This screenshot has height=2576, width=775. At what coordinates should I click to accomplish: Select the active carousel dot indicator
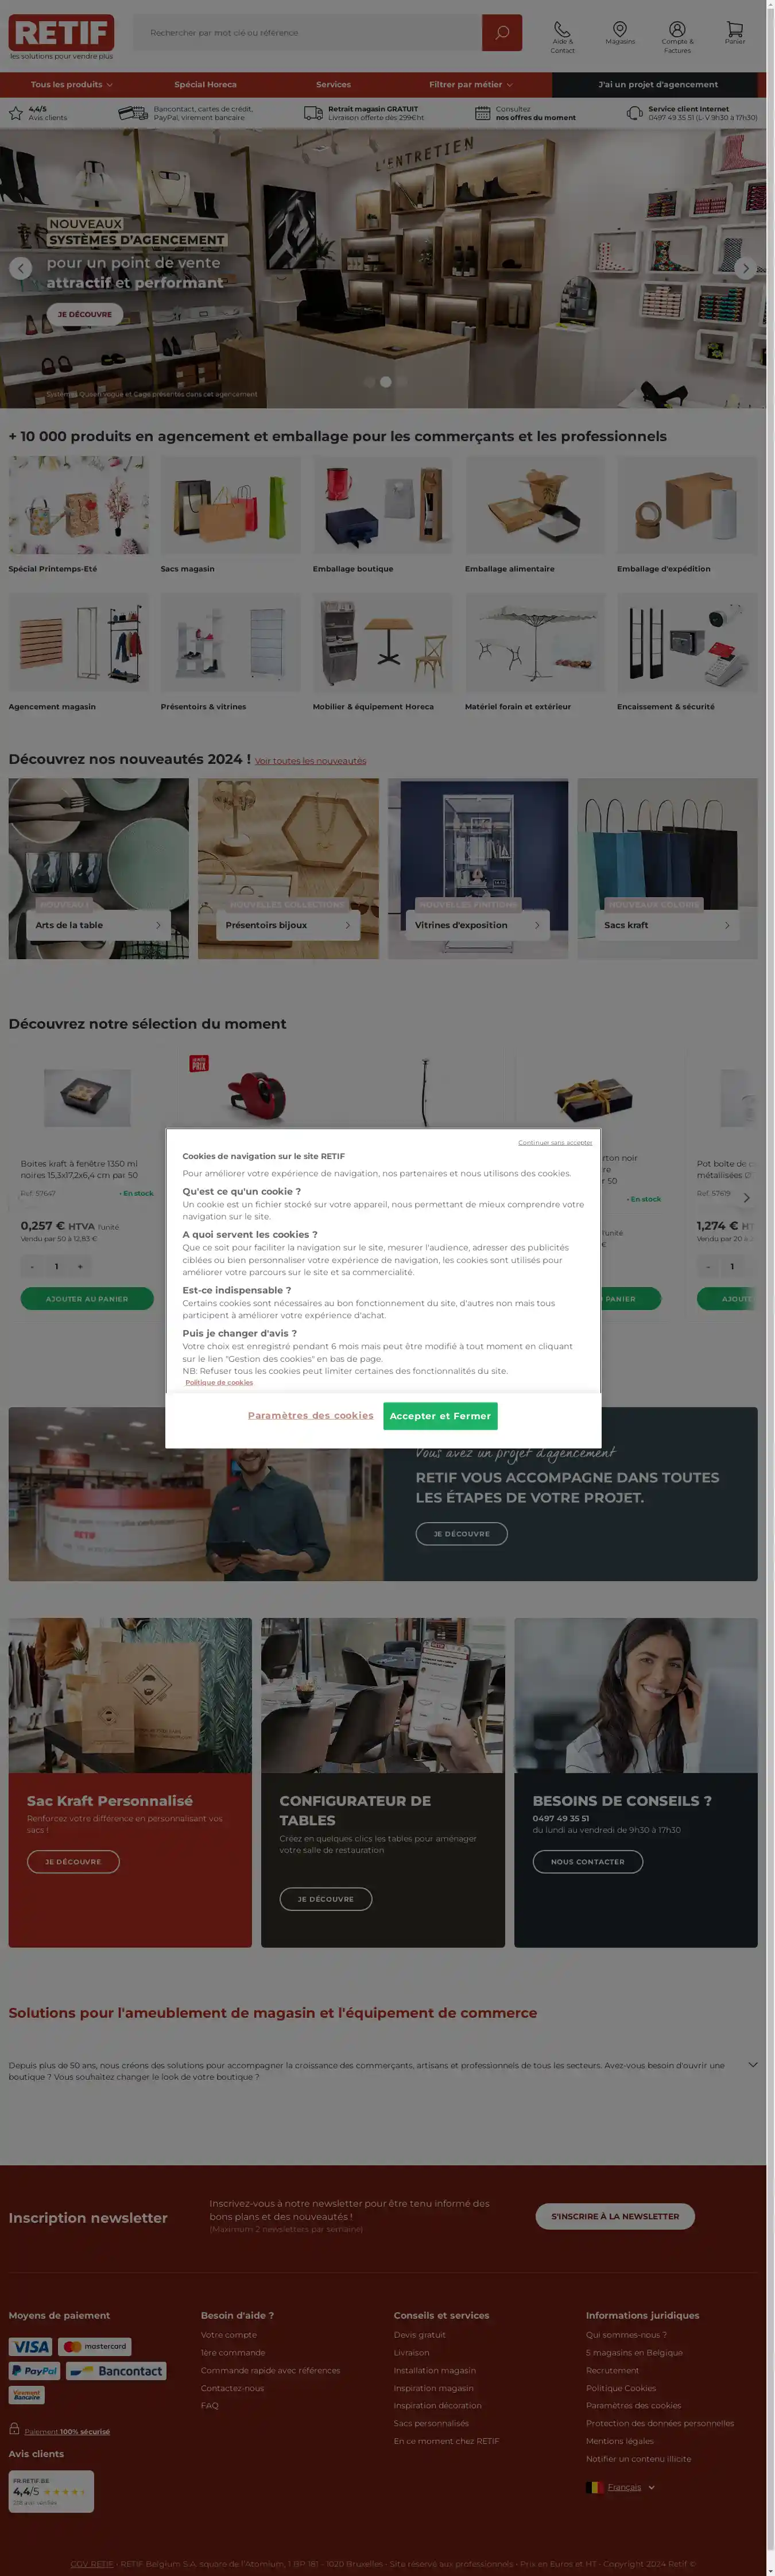point(386,382)
